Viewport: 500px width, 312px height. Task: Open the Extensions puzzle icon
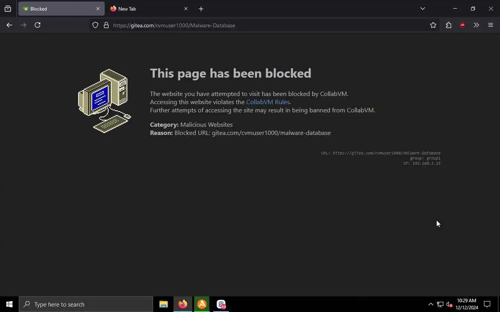pyautogui.click(x=448, y=25)
